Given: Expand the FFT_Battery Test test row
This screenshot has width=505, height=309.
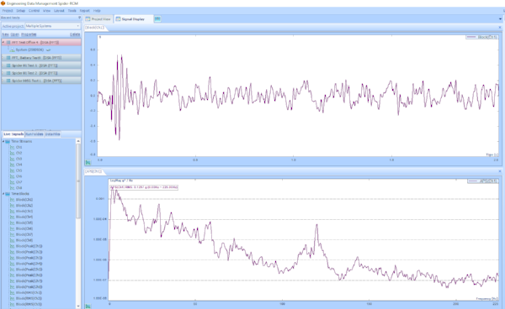Looking at the screenshot, I should [x=3, y=58].
